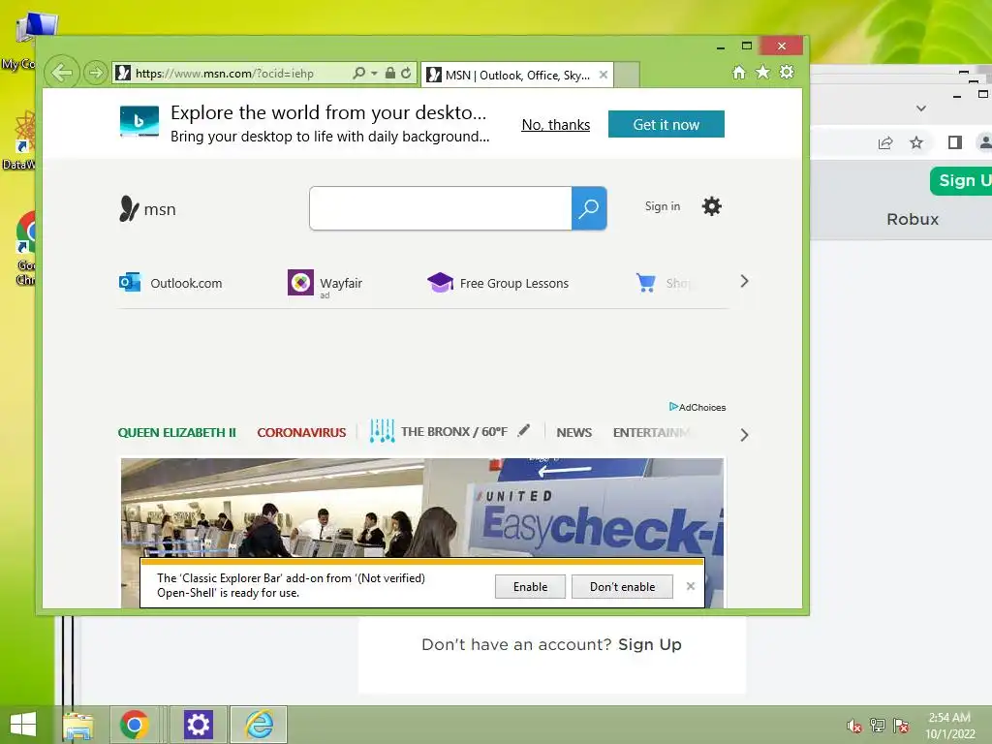
Task: Open Chrome tab search chevron
Action: coord(921,108)
